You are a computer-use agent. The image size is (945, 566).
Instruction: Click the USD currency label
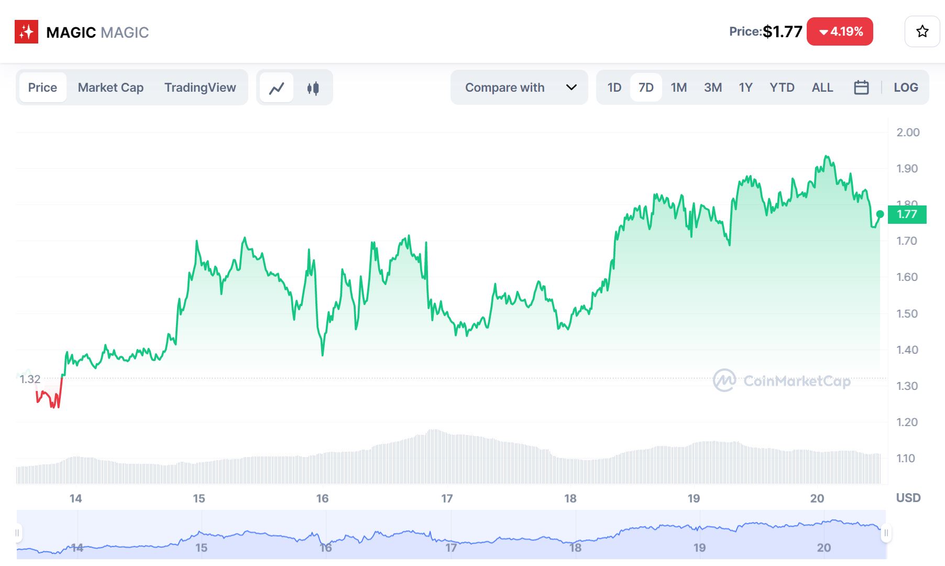[908, 498]
